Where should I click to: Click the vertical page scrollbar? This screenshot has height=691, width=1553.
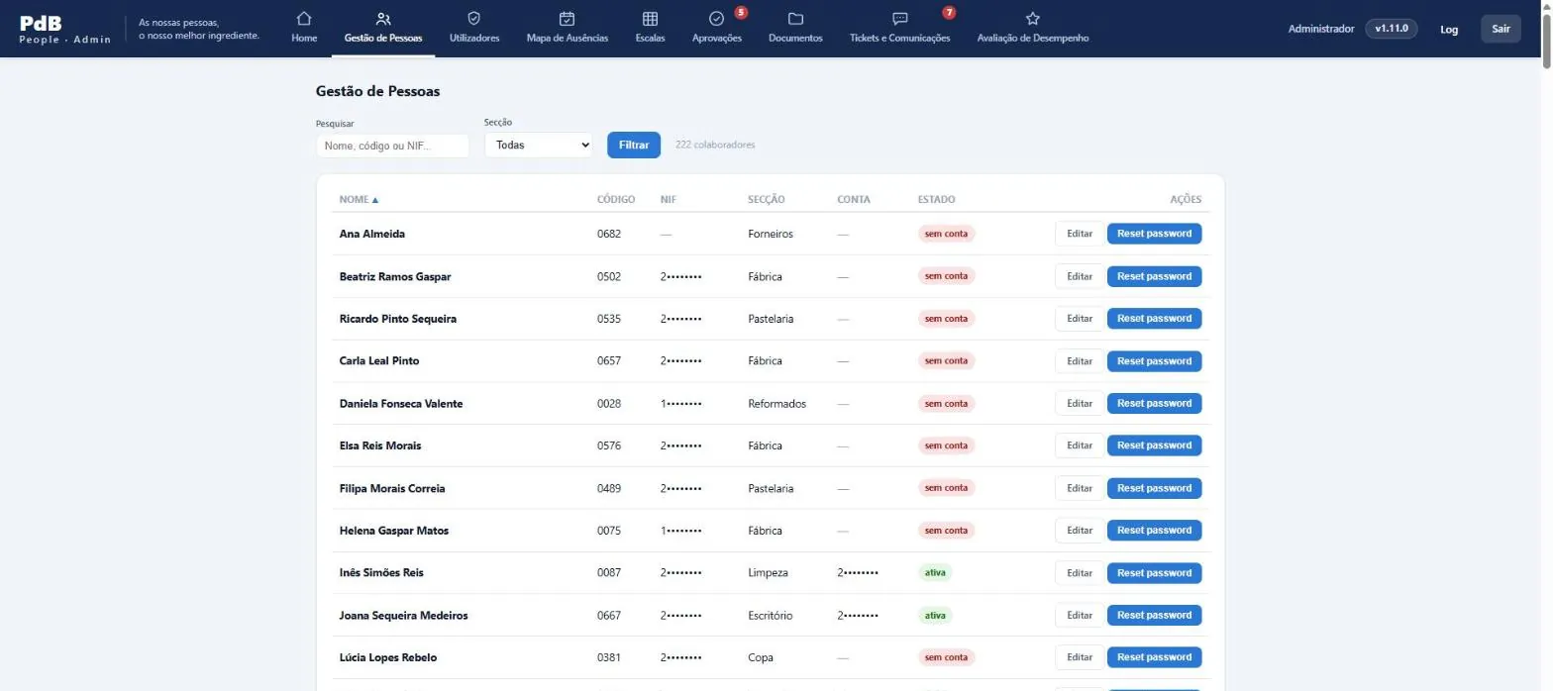(1547, 345)
